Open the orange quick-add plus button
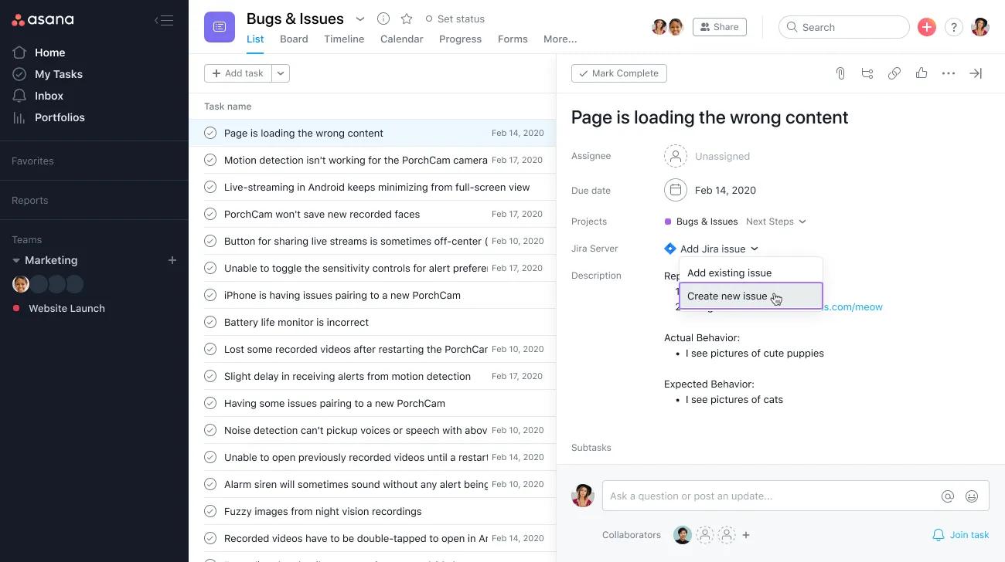The image size is (1005, 562). pos(926,26)
